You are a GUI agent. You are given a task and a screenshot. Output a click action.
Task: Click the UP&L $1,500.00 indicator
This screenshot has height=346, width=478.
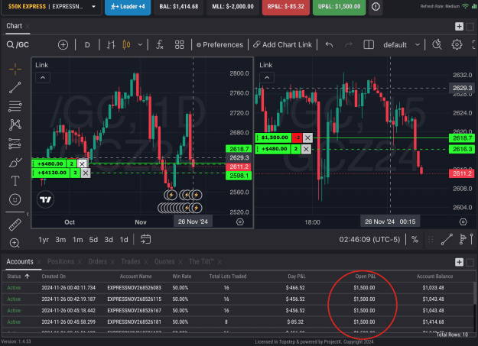(x=339, y=6)
